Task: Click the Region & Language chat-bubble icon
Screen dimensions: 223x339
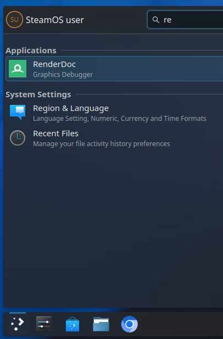Action: click(18, 112)
